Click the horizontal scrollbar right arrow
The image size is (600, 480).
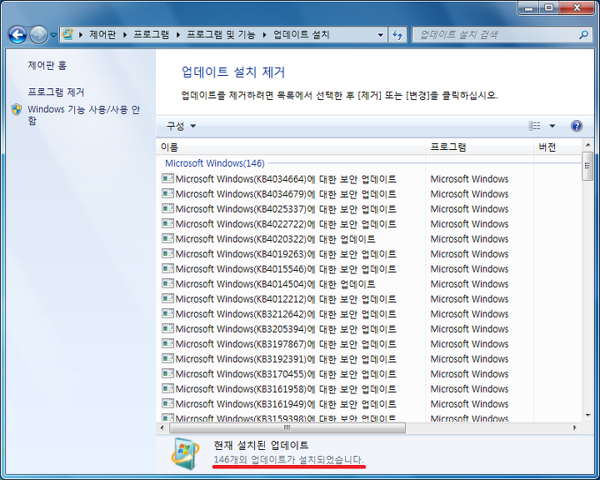pos(575,428)
